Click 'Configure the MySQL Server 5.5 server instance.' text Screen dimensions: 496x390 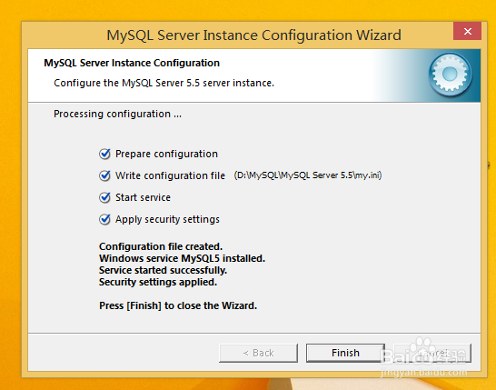164,83
